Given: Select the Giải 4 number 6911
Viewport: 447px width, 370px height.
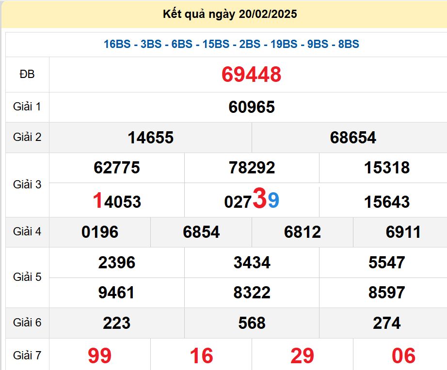Looking at the screenshot, I should [403, 232].
